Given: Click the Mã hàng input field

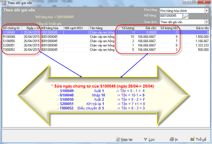Looking at the screenshot, I should [x=171, y=16].
